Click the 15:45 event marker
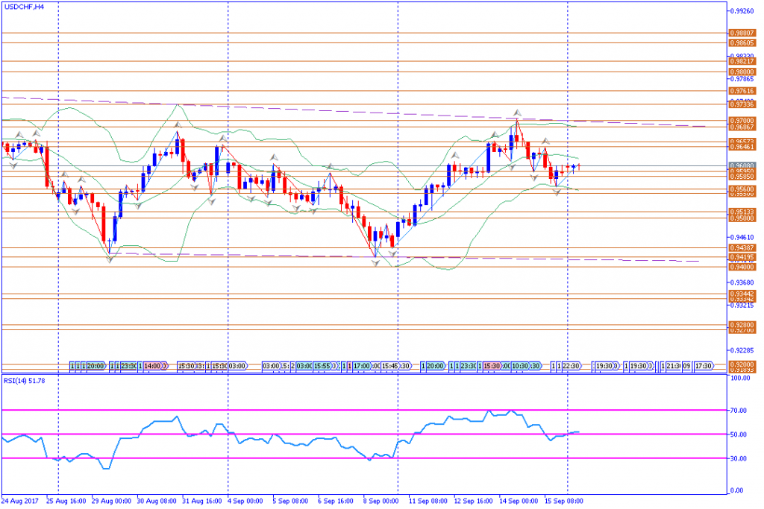This screenshot has width=764, height=509. (x=390, y=367)
